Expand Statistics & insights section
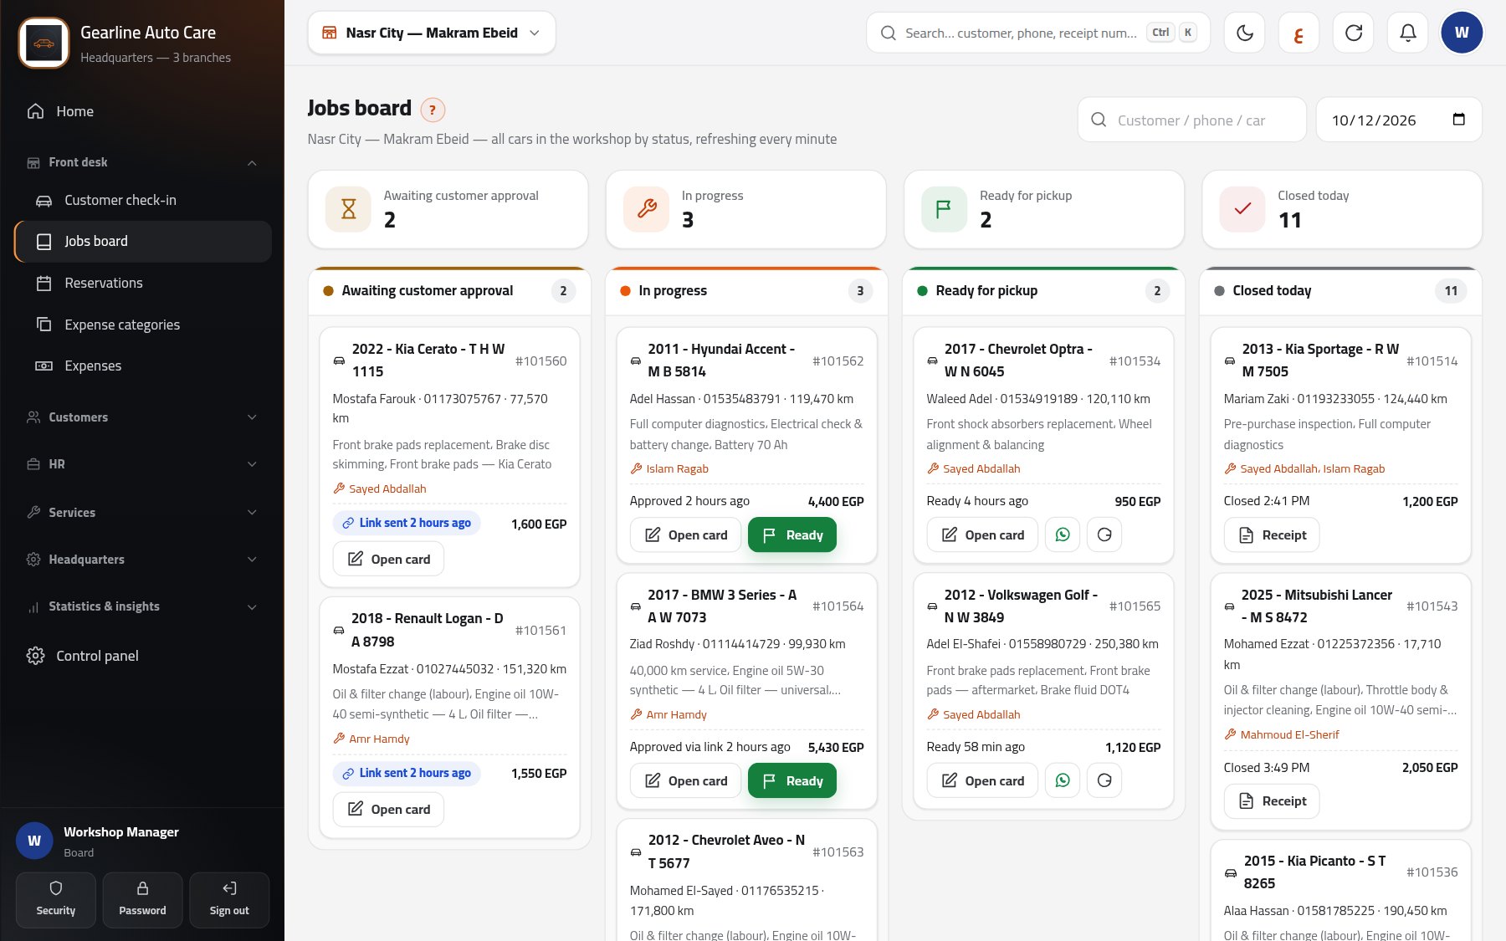This screenshot has height=941, width=1506. pos(142,606)
